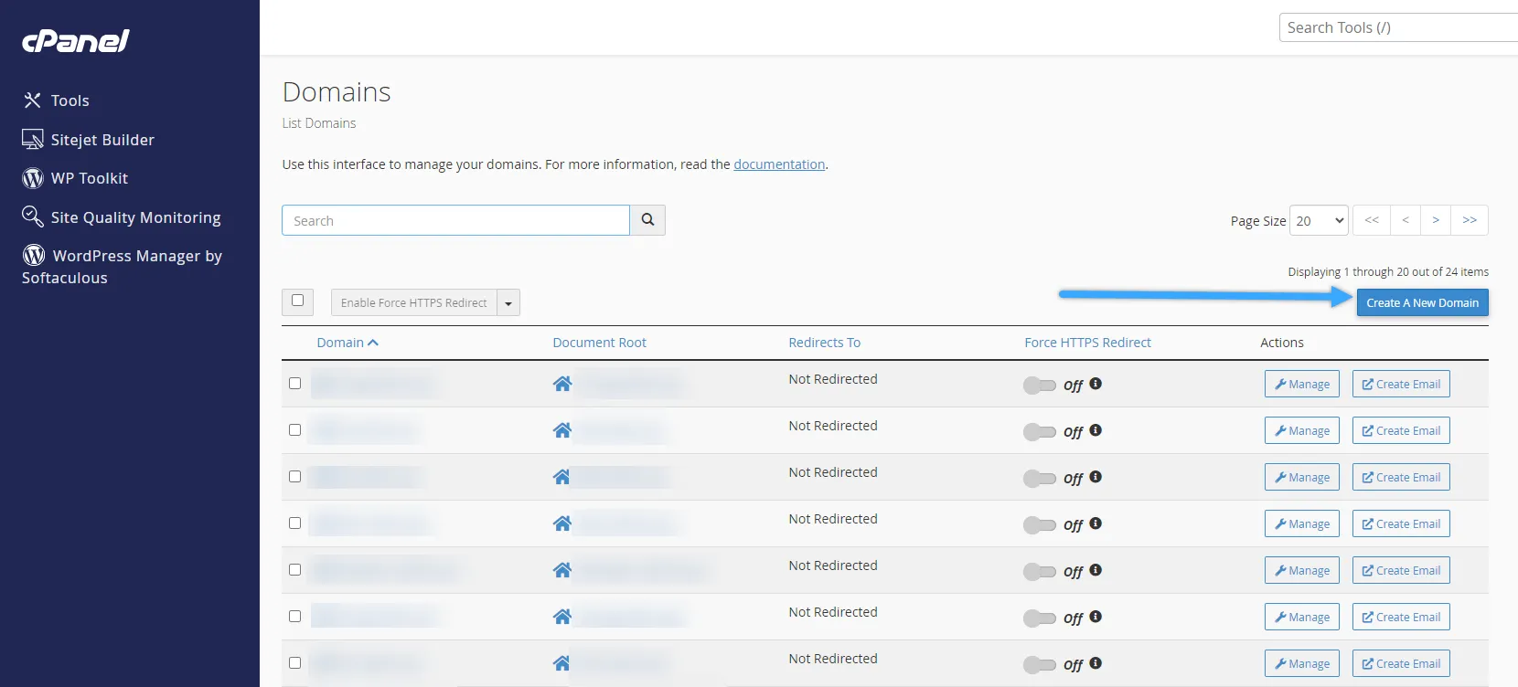Click the HTTPS info icon in the second row
1518x687 pixels.
1096,430
